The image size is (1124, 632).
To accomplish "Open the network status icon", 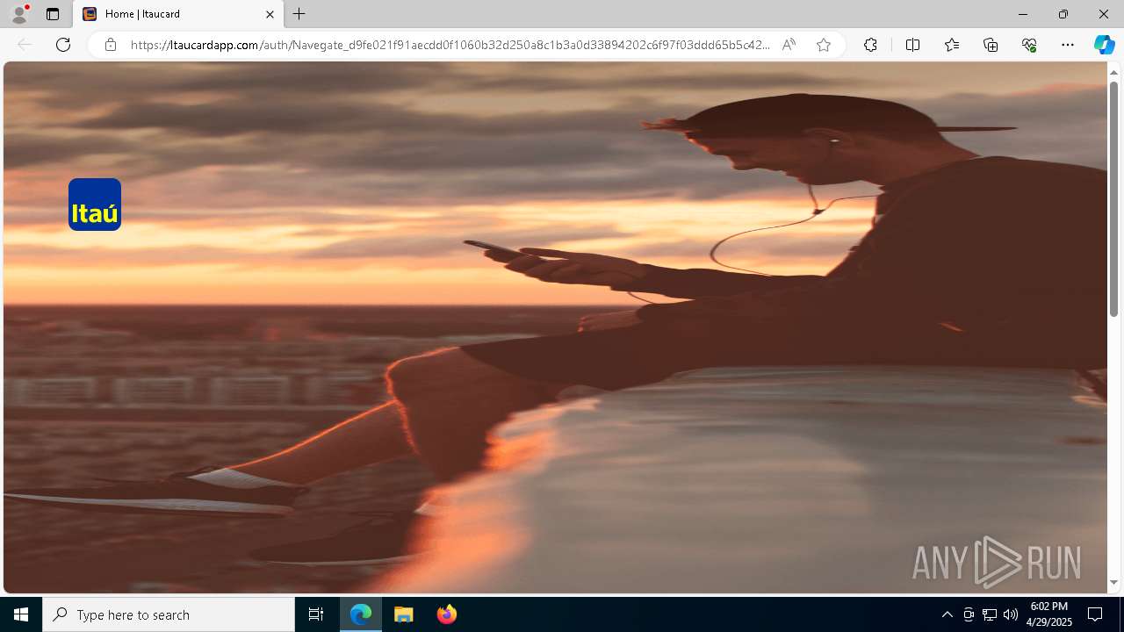I will [x=990, y=614].
